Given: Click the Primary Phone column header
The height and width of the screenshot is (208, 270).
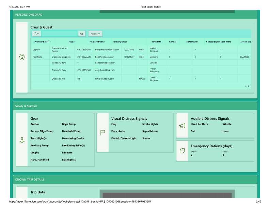Looking at the screenshot, I should click(x=97, y=42).
